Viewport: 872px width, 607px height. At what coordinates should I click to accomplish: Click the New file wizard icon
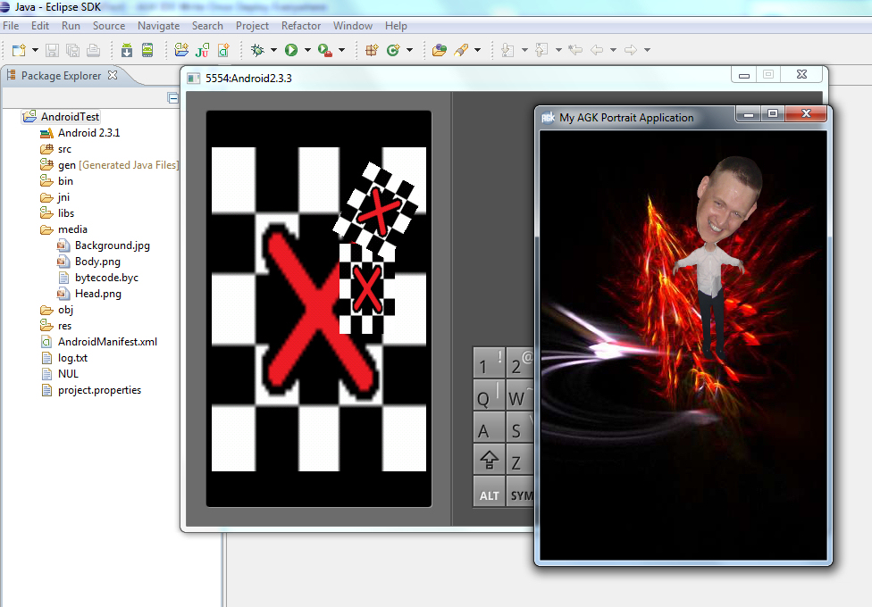pos(19,50)
